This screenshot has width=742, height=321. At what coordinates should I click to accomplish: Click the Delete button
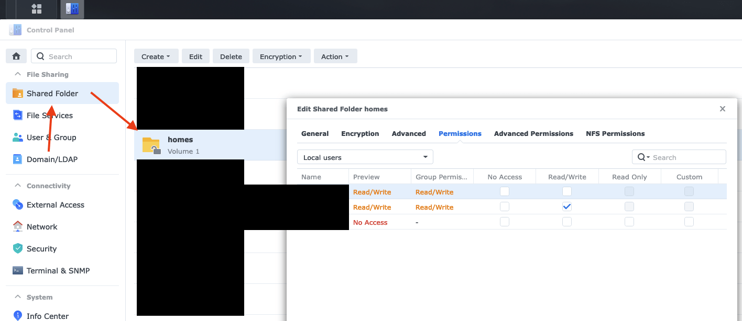(x=231, y=56)
